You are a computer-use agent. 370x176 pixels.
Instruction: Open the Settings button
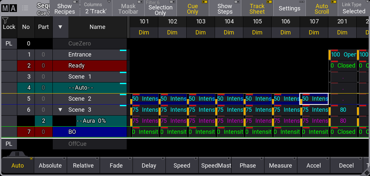(x=289, y=8)
